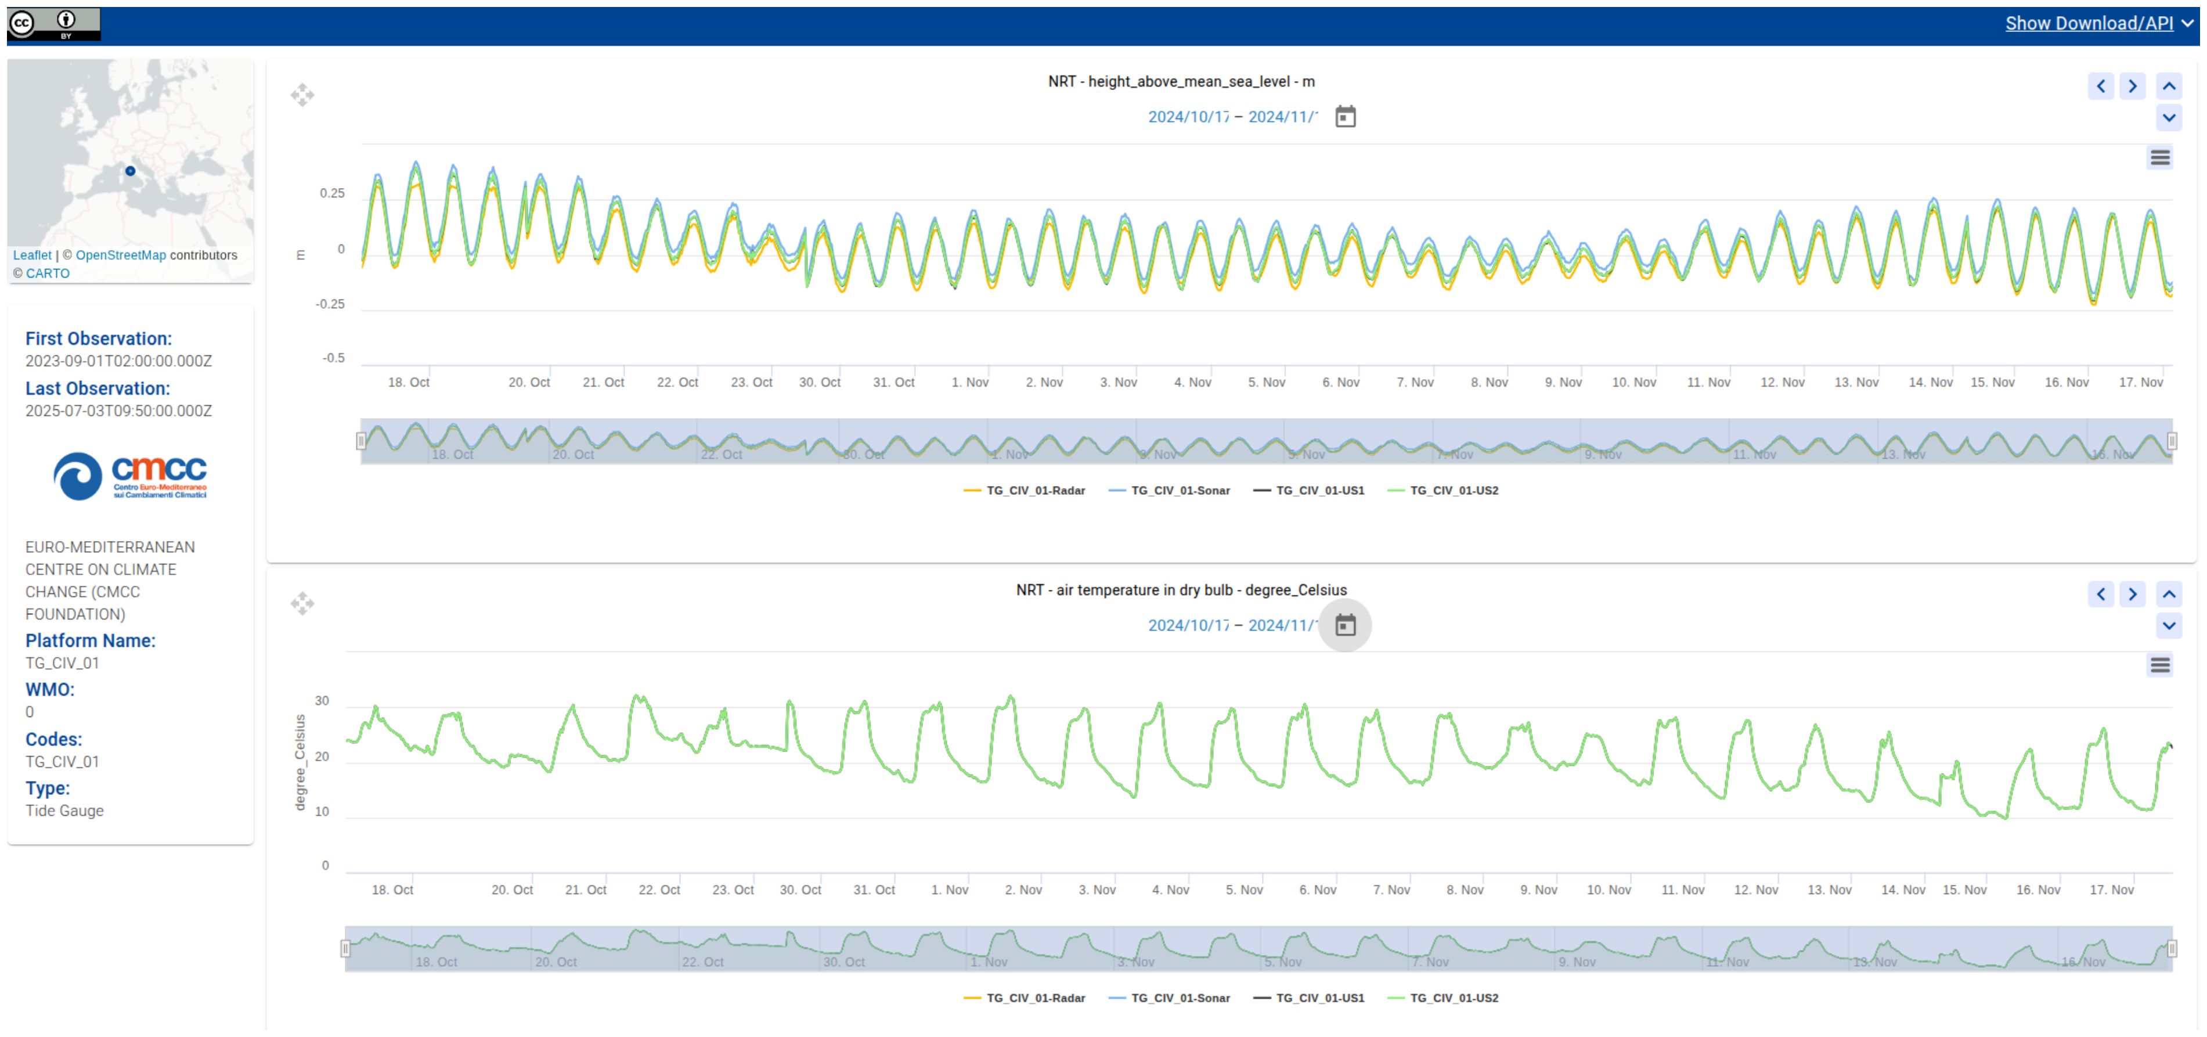Screen dimensions: 2207x1037
Task: Click the Tide Gauge type value
Action: pyautogui.click(x=64, y=811)
